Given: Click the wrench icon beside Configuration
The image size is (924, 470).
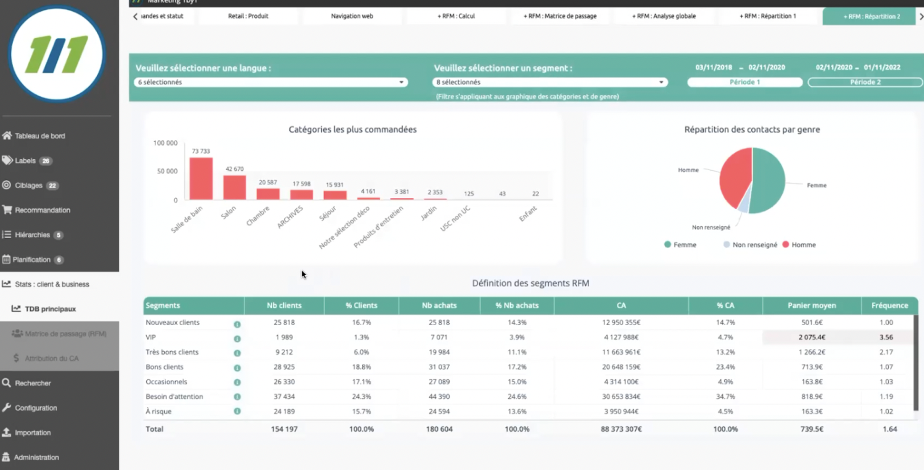Looking at the screenshot, I should (6, 407).
